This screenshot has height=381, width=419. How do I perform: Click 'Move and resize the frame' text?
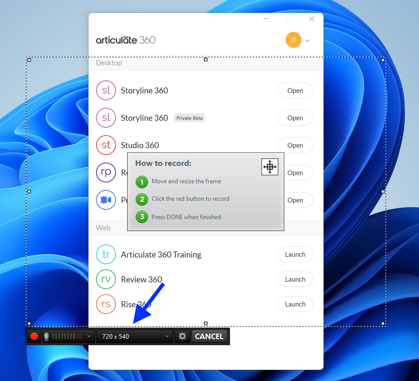pos(186,181)
